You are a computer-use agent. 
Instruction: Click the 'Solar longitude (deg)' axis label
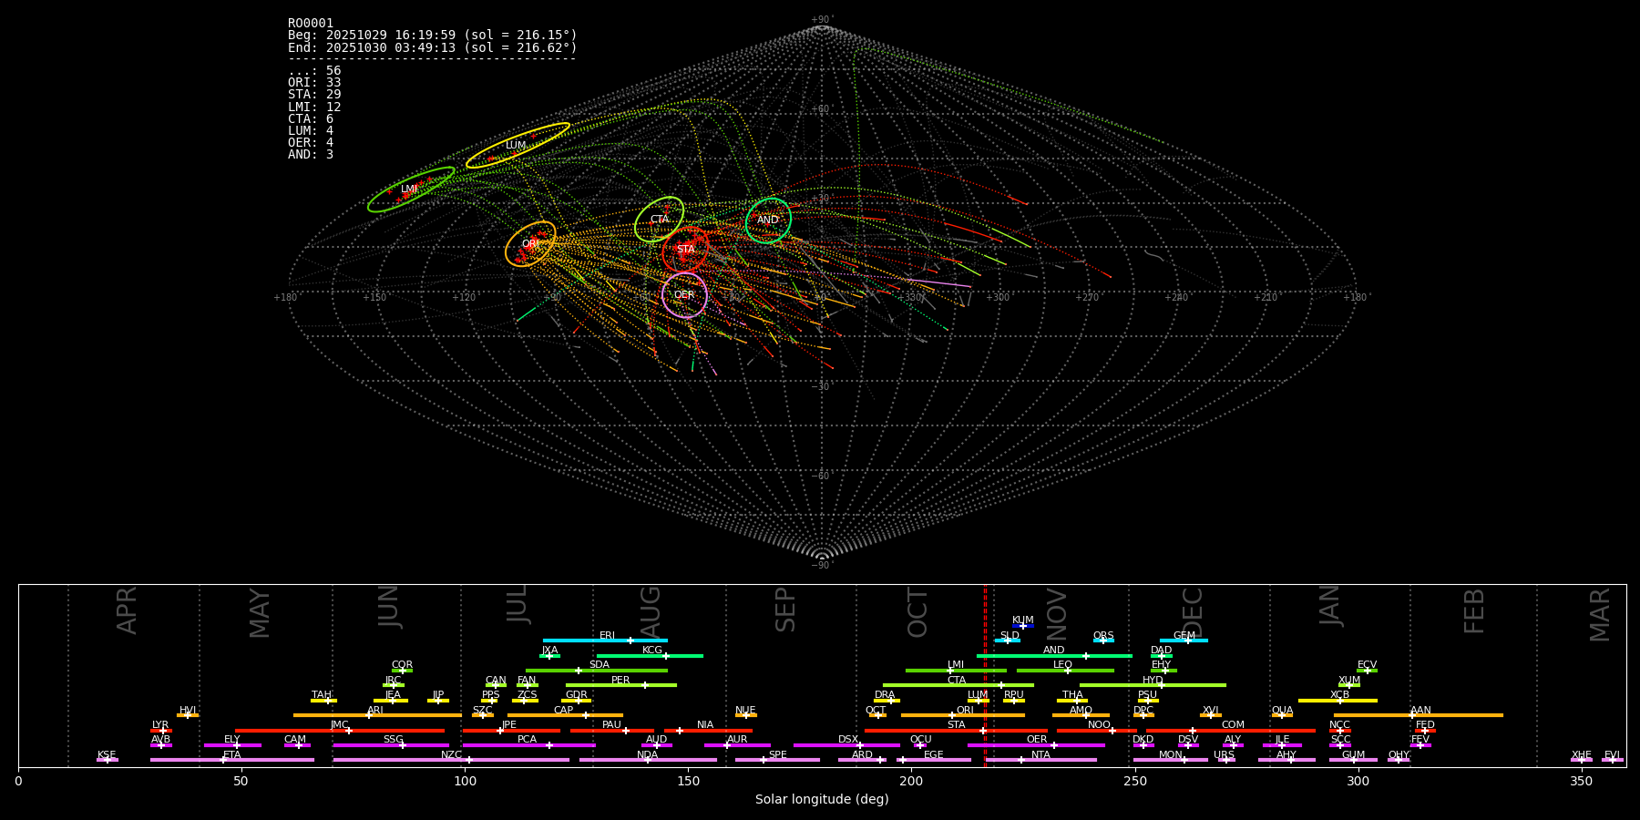pos(822,799)
